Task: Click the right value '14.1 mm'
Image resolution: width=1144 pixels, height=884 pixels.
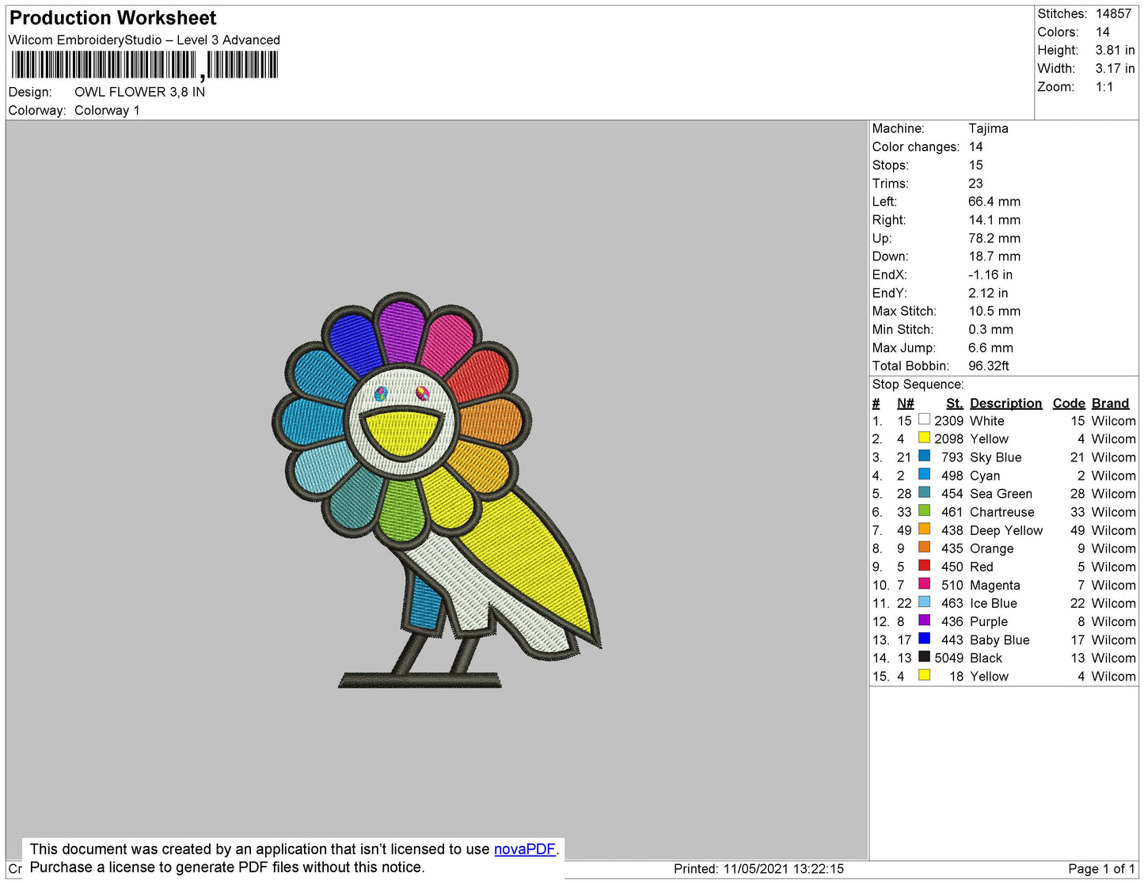Action: click(x=994, y=220)
